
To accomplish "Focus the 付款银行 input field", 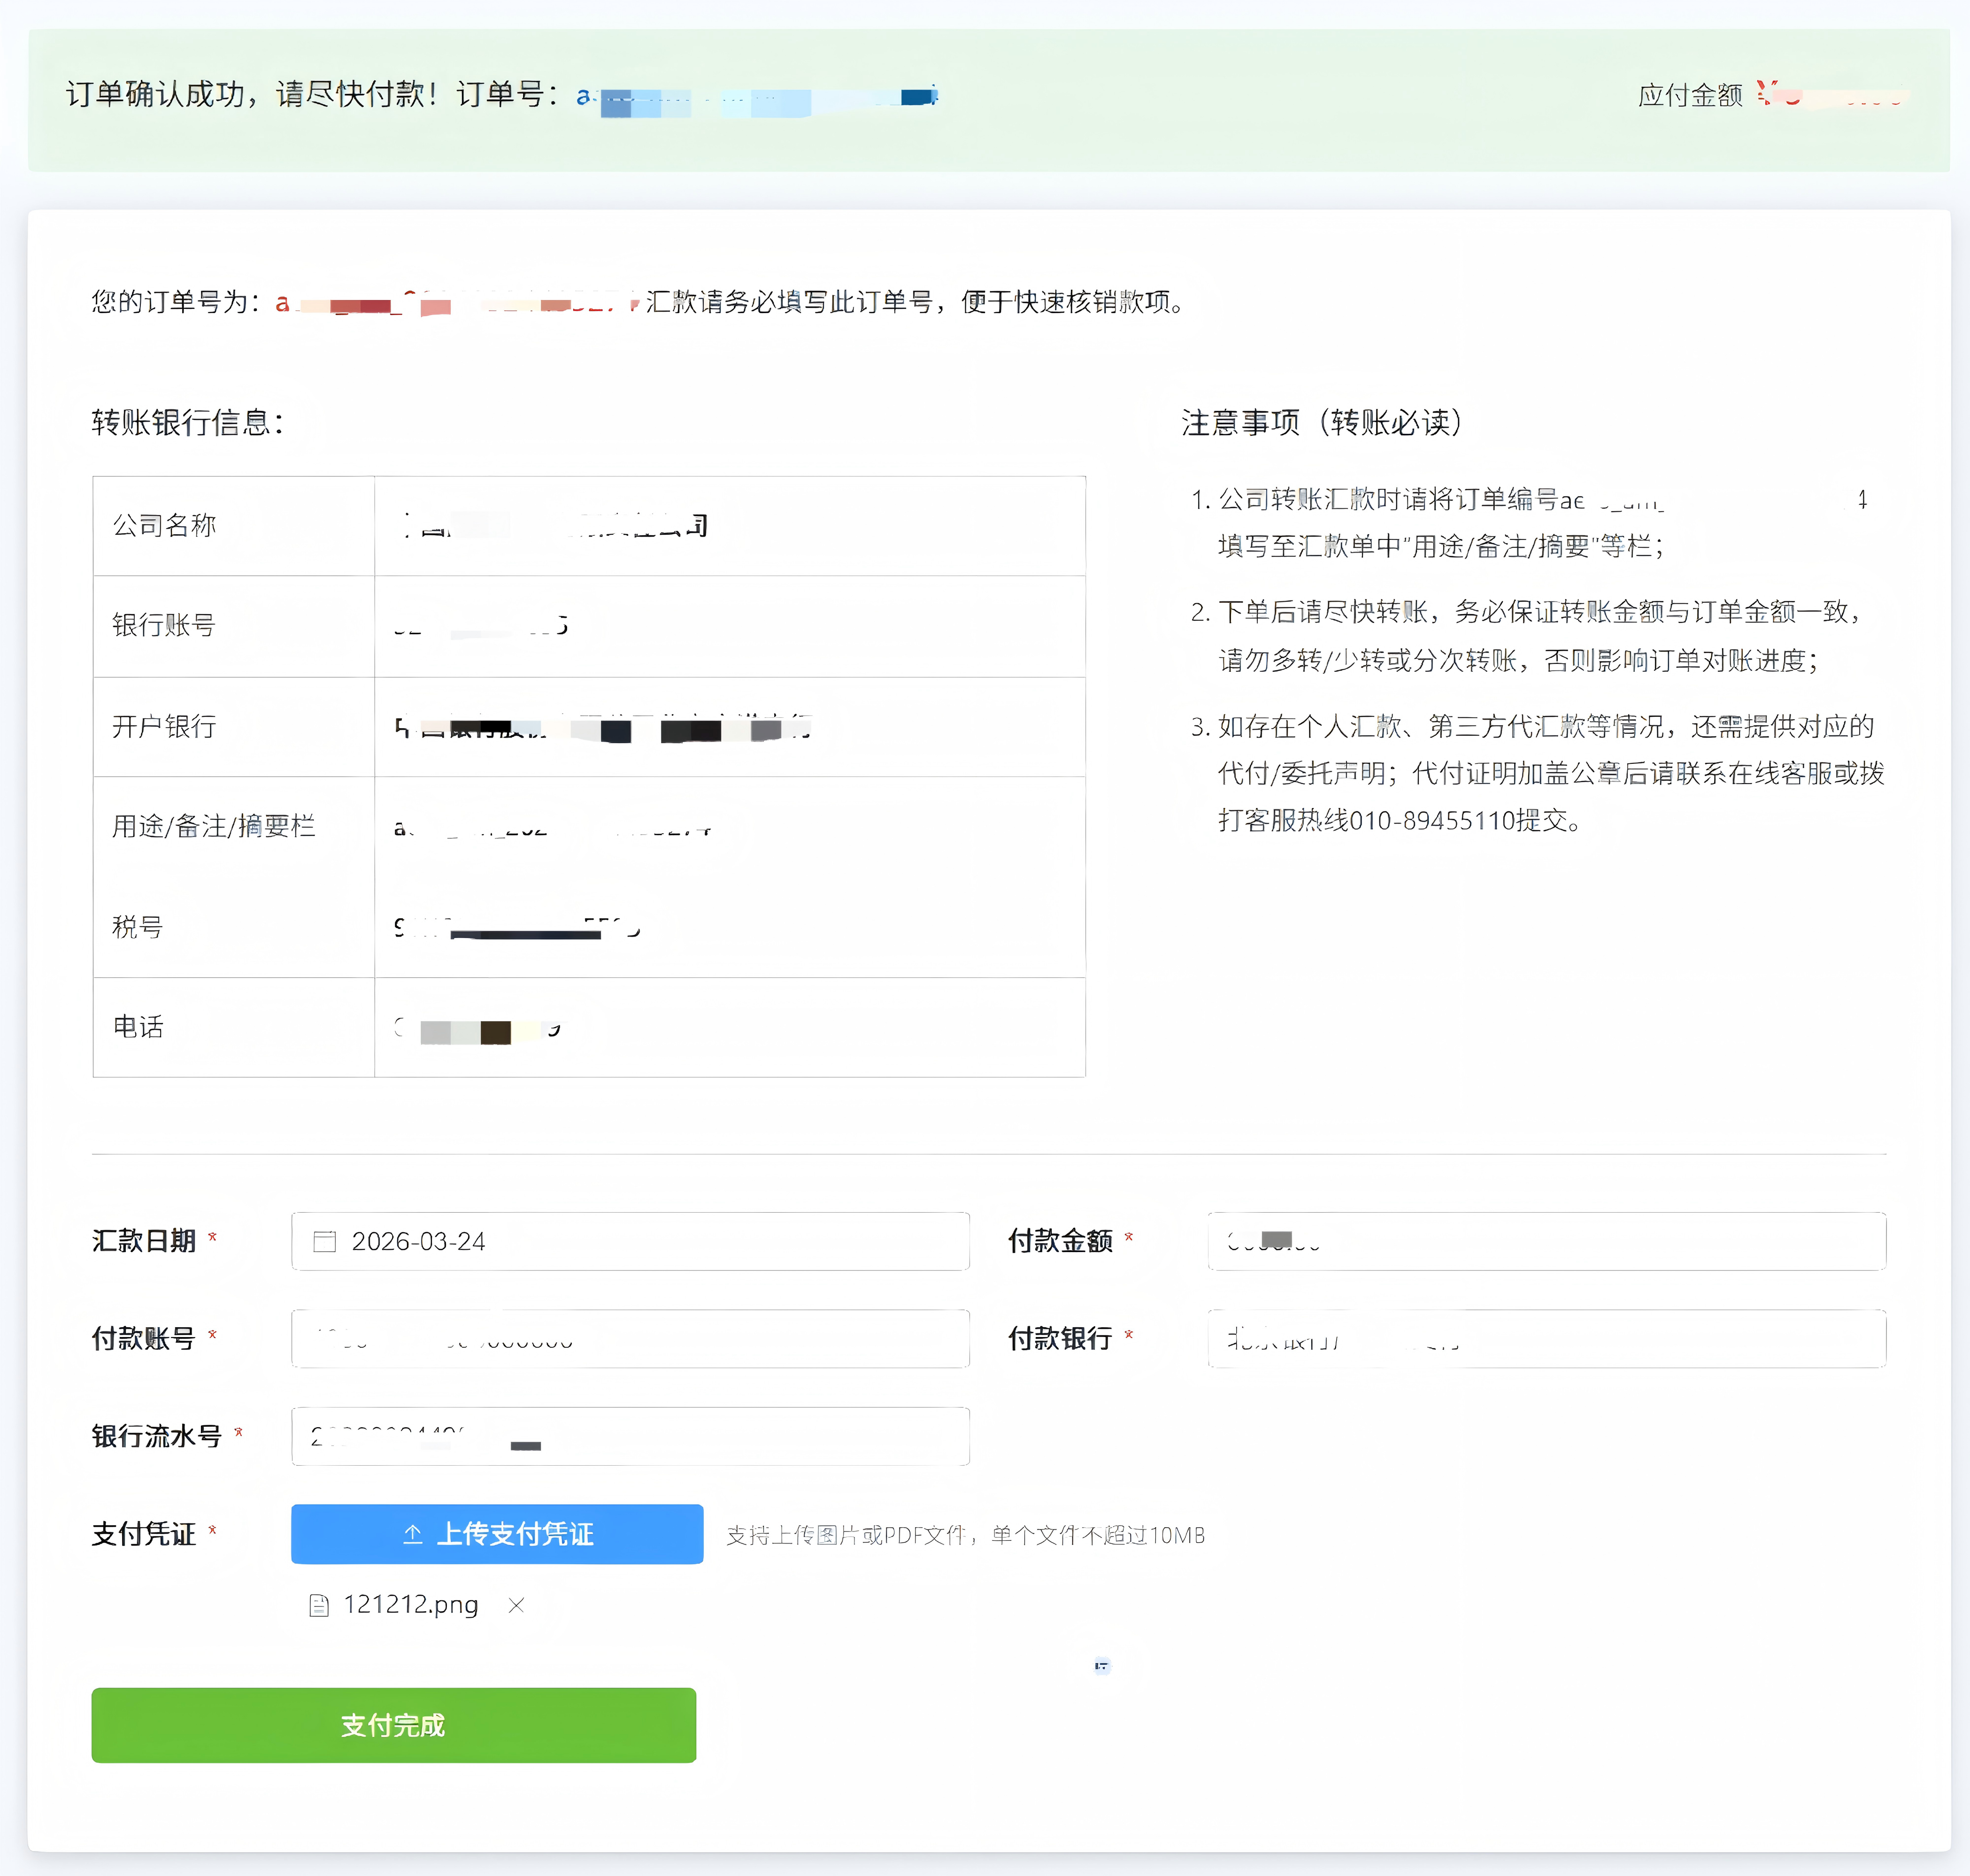I will tap(1546, 1338).
